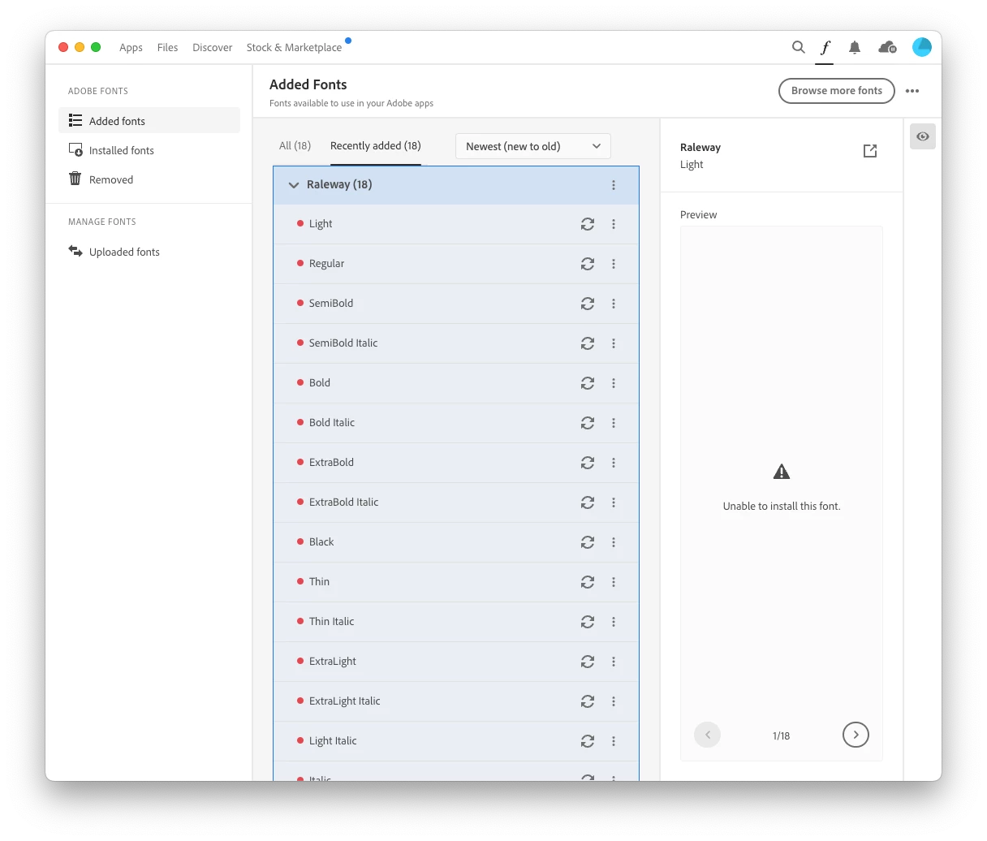Open Stock & Marketplace
The width and height of the screenshot is (987, 841).
tap(294, 47)
